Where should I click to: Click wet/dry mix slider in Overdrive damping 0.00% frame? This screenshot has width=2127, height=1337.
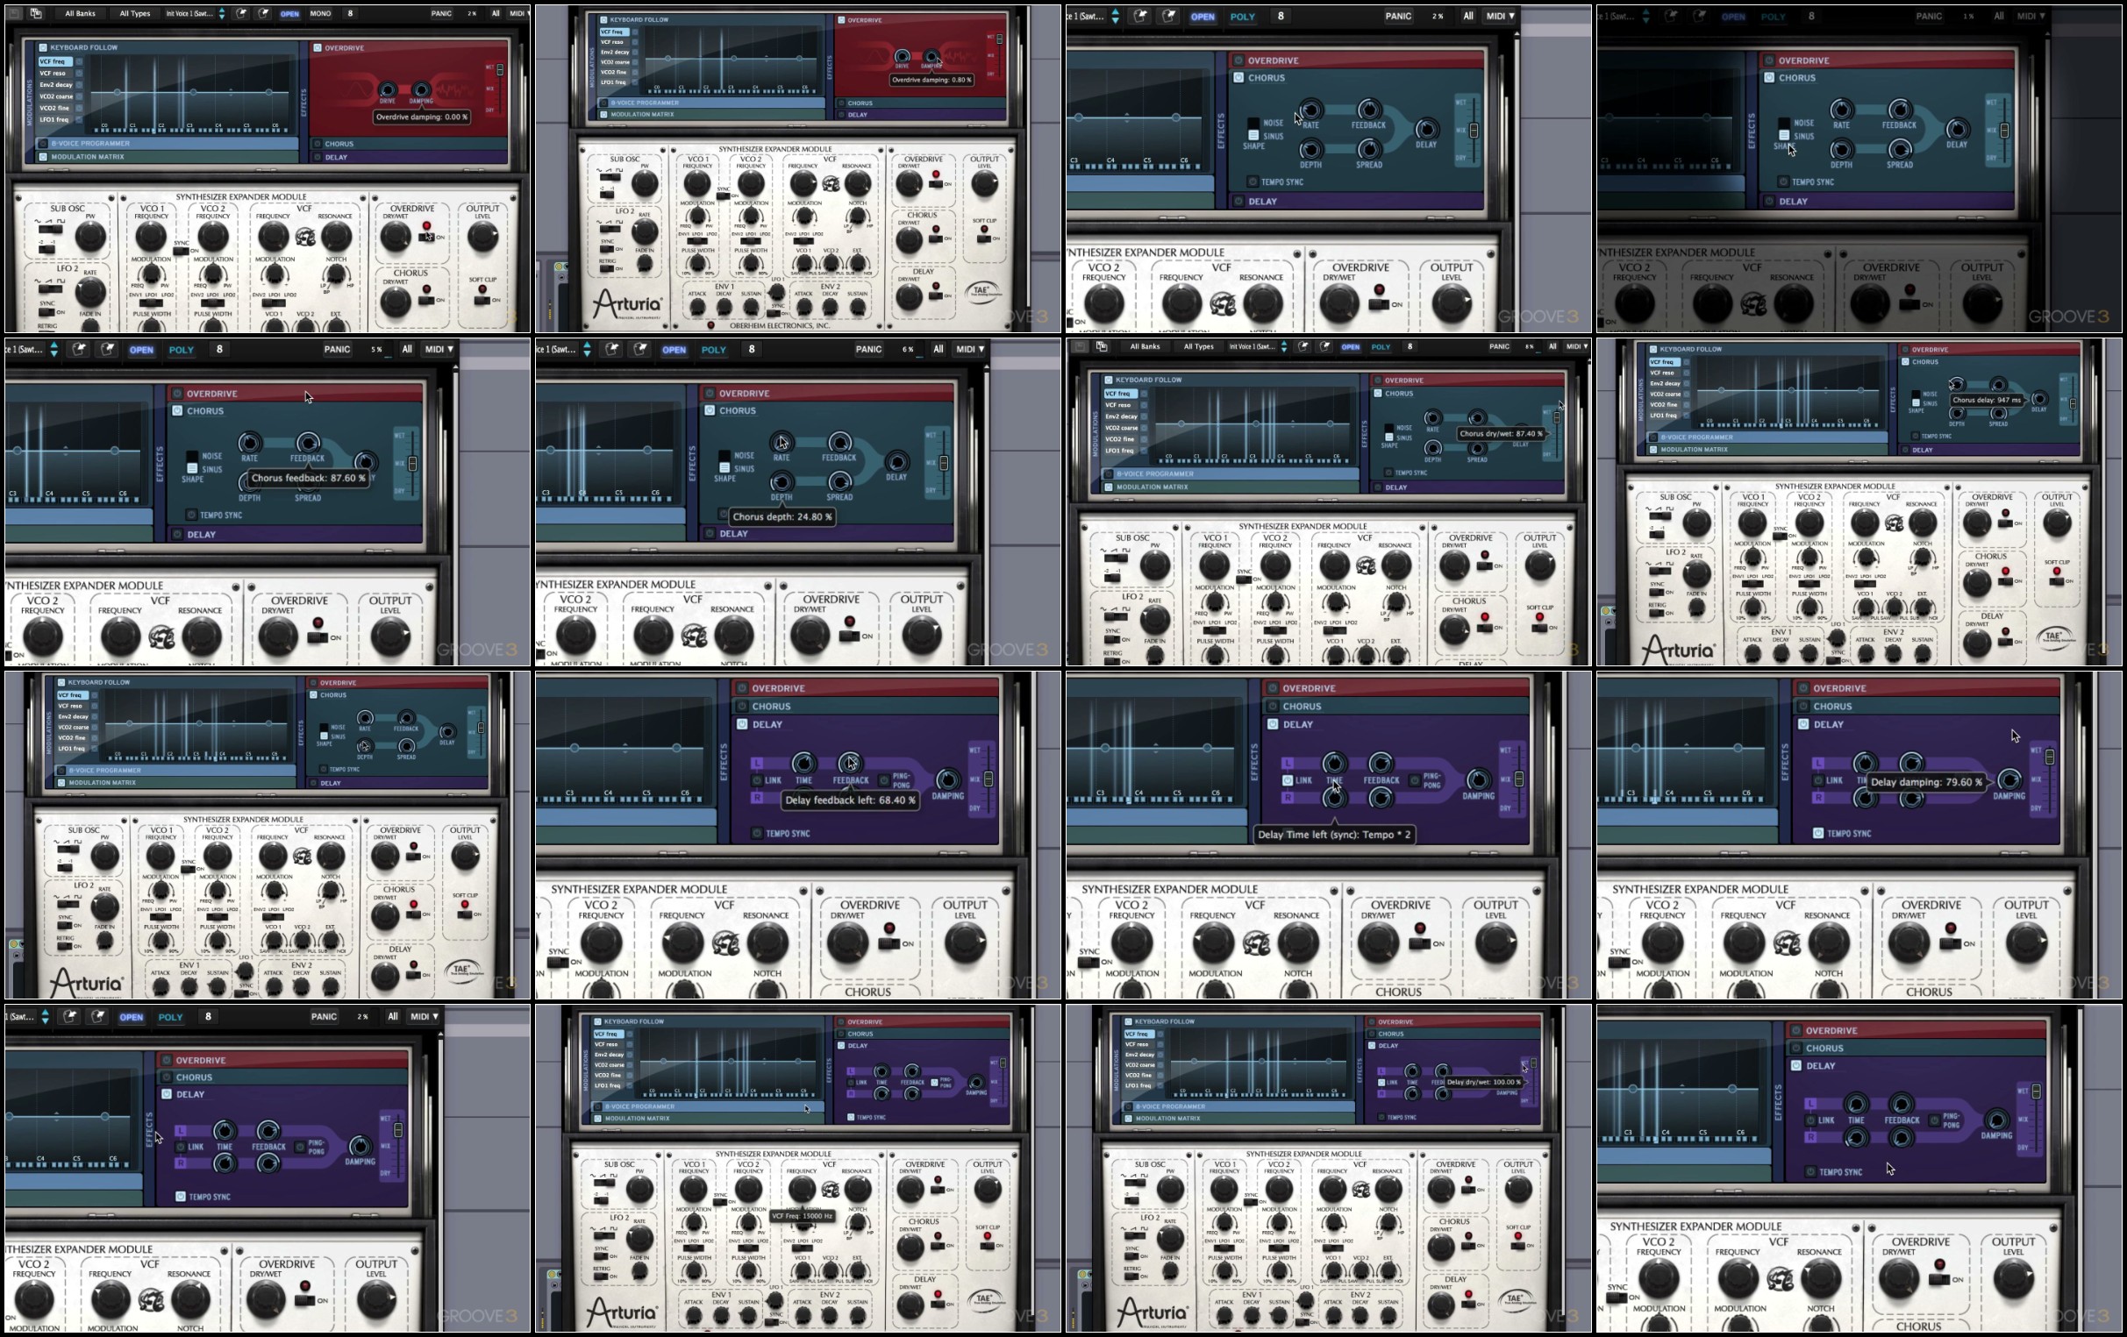(x=500, y=70)
